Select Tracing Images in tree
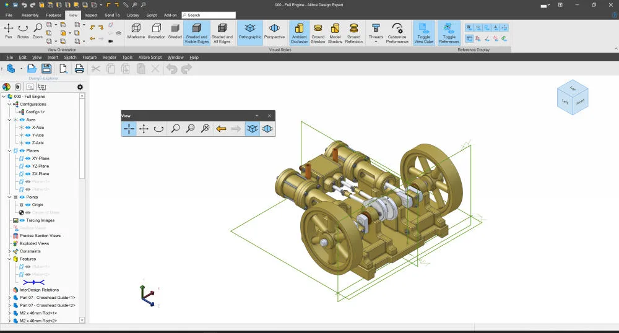 click(40, 220)
